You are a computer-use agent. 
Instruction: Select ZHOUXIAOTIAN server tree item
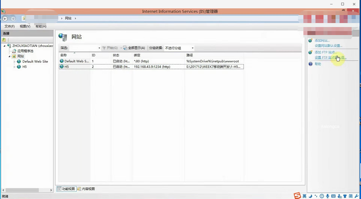point(33,46)
